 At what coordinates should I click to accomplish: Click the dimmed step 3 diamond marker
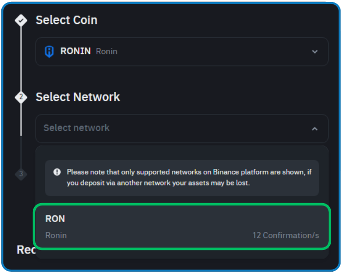click(21, 174)
